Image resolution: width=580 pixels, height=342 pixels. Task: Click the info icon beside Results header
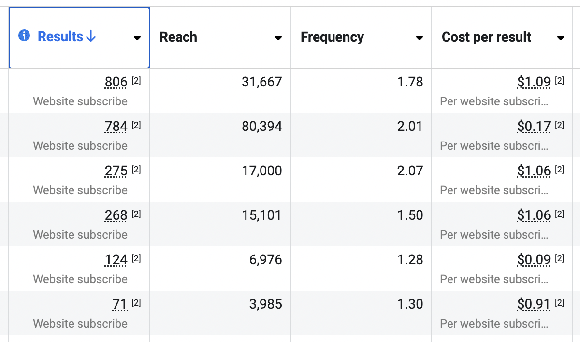pos(24,36)
